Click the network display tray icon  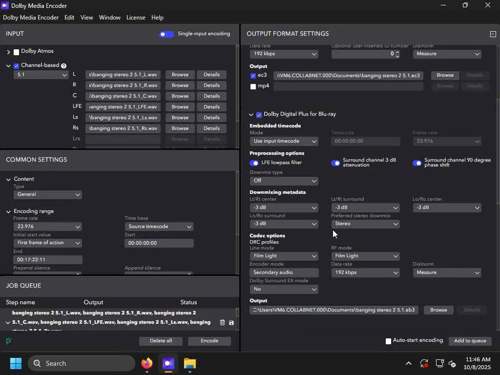[x=440, y=363]
